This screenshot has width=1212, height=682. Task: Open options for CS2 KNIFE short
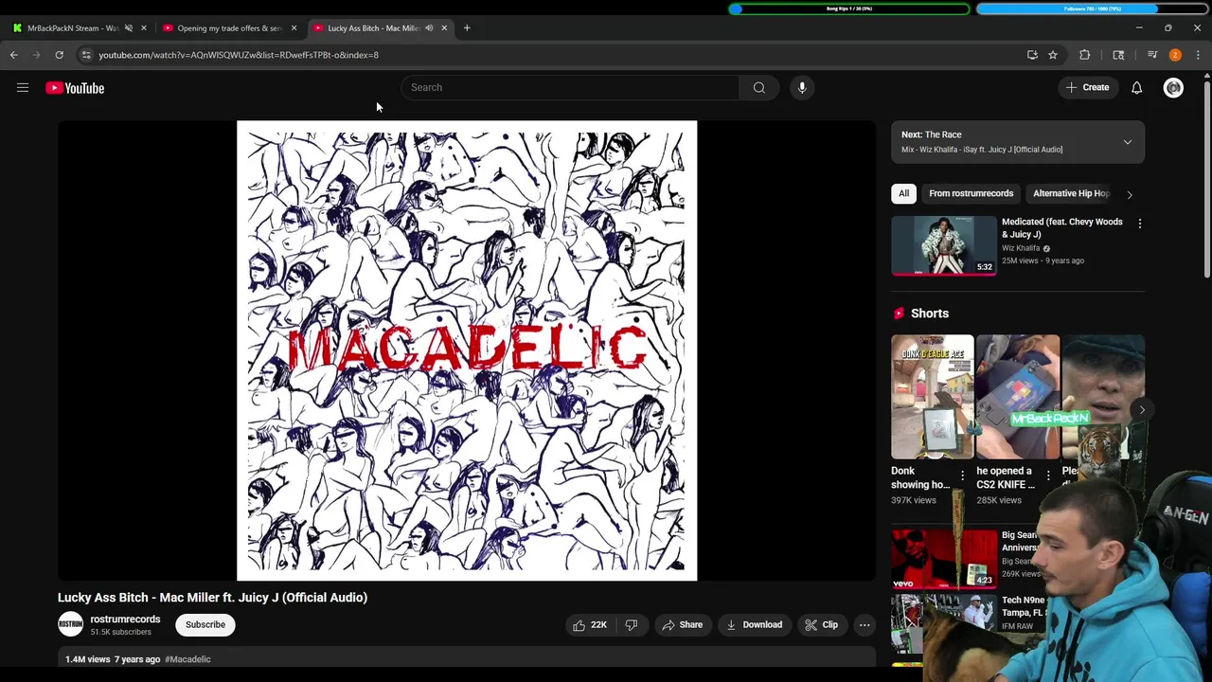point(1048,475)
